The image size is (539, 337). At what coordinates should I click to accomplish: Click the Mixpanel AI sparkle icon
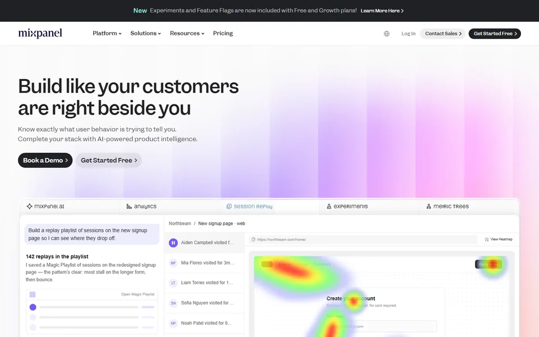(30, 206)
